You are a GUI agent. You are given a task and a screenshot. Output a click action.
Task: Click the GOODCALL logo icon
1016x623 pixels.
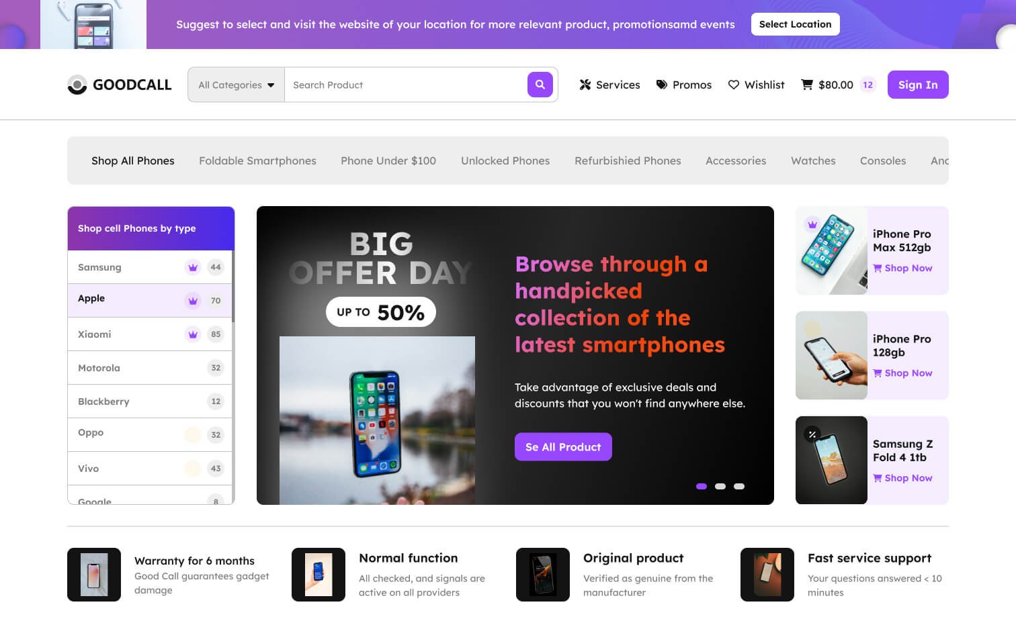tap(77, 85)
